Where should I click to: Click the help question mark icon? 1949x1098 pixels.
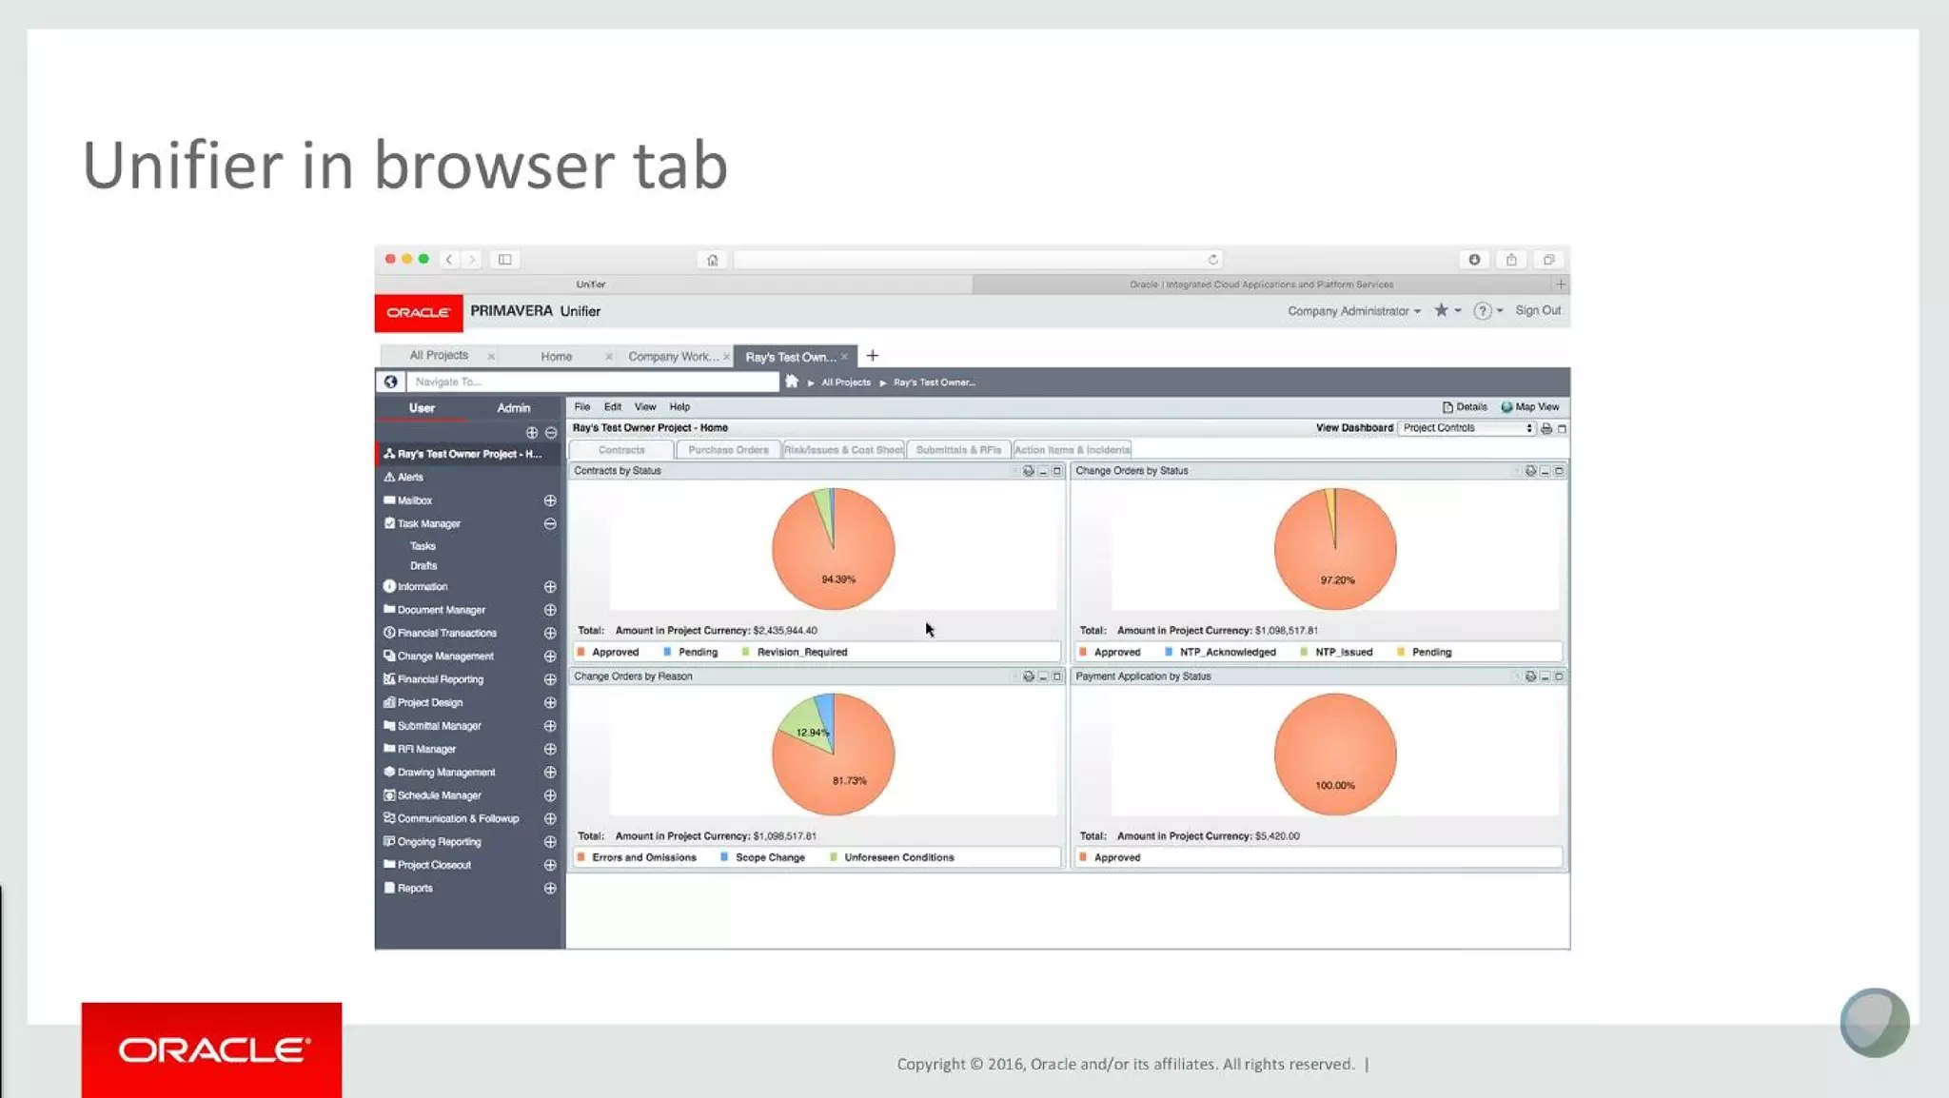[x=1482, y=311]
